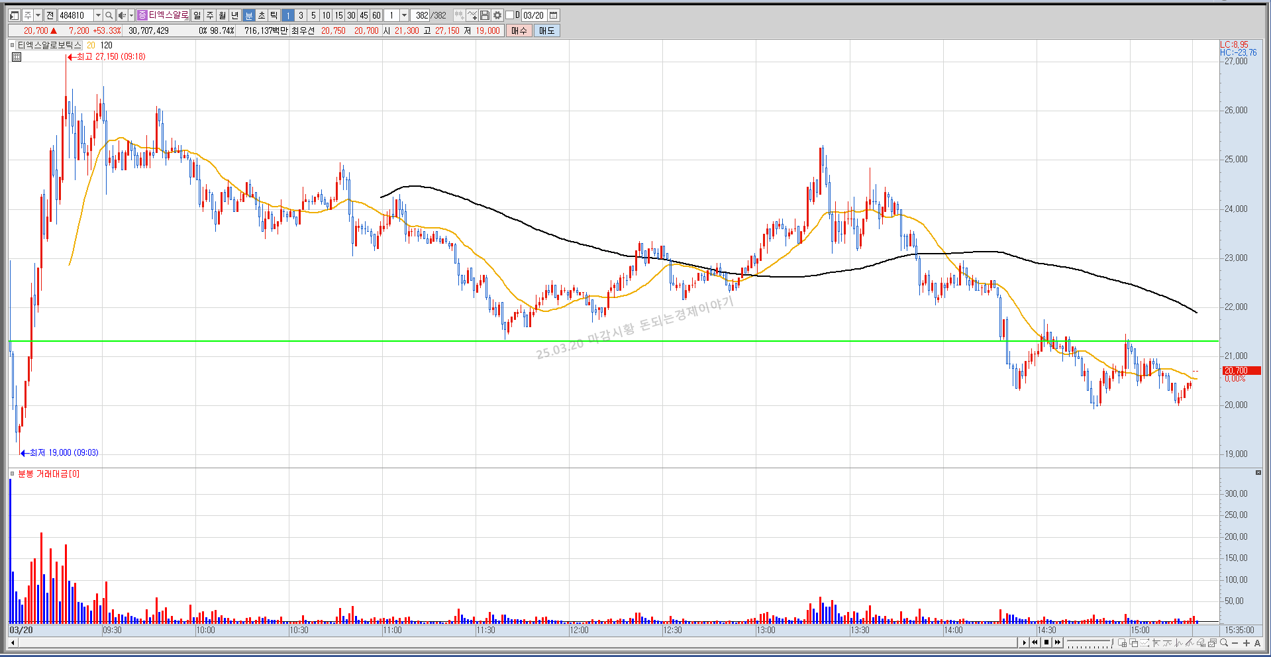Click the 전 previous button
Viewport: 1271px width, 657px height.
[50, 15]
